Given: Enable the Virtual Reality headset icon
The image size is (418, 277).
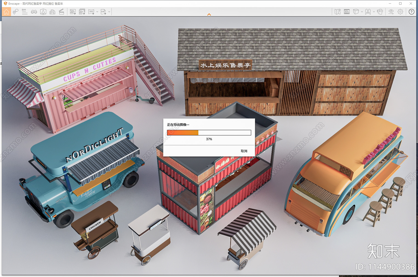Looking at the screenshot, I should (380, 12).
